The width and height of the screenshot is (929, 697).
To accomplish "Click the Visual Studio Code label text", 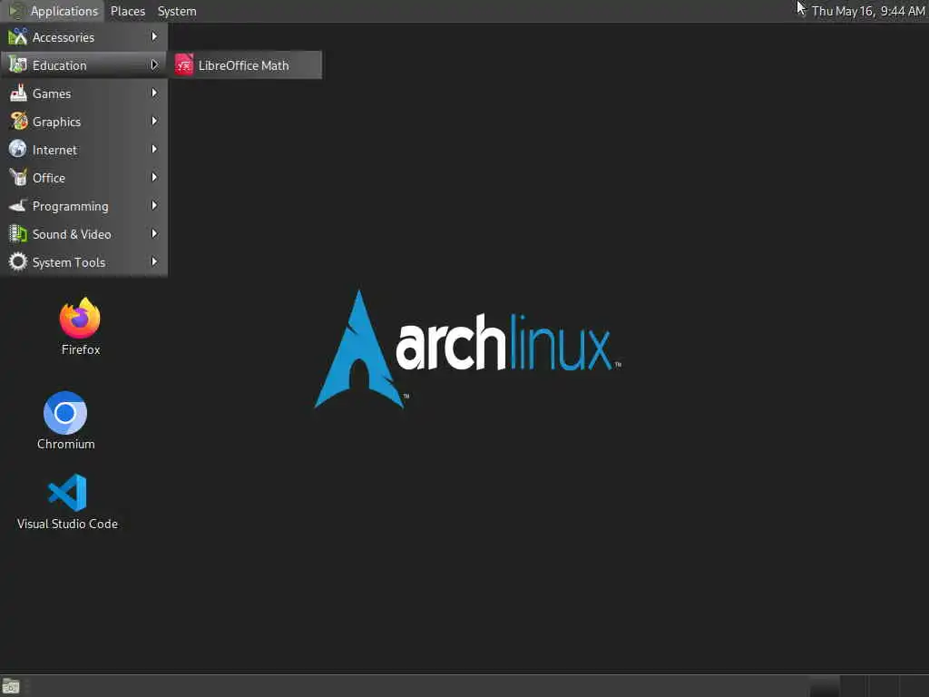I will click(x=67, y=524).
